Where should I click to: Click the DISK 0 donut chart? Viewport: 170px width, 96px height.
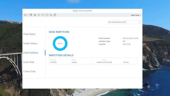click(60, 43)
